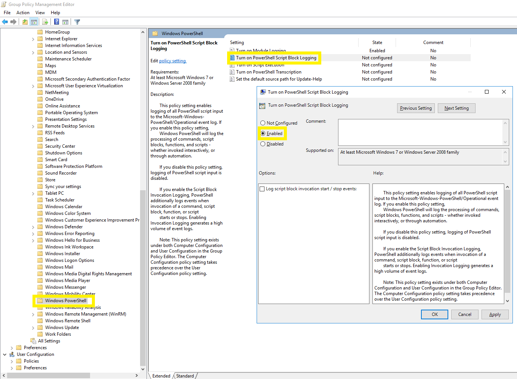Check Log script block invocation start/stop events
Image resolution: width=517 pixels, height=379 pixels.
pos(262,189)
